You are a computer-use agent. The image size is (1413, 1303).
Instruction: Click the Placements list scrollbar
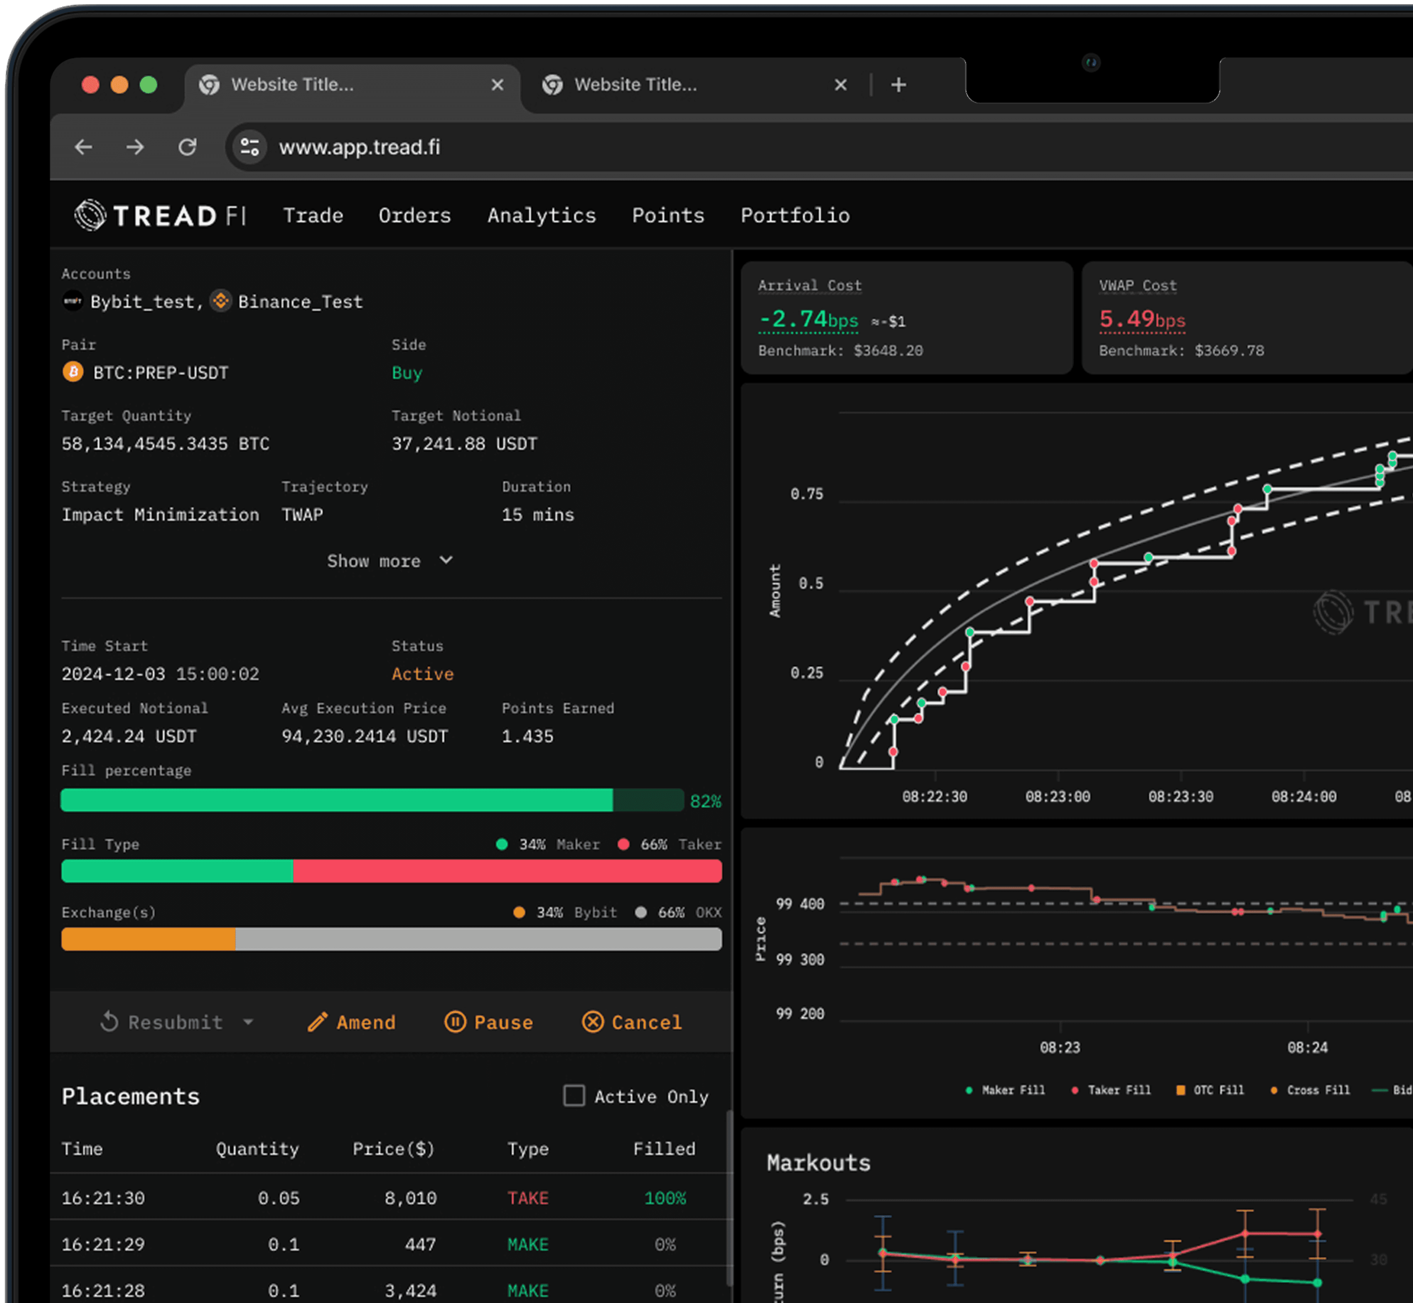click(x=729, y=1198)
